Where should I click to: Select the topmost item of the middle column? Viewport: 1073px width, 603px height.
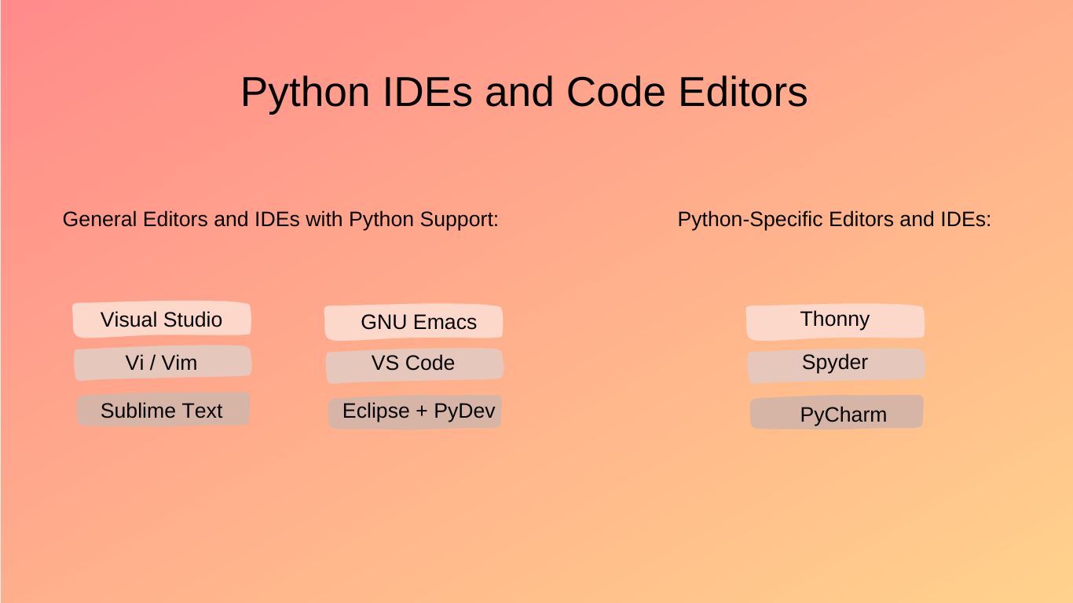coord(414,322)
